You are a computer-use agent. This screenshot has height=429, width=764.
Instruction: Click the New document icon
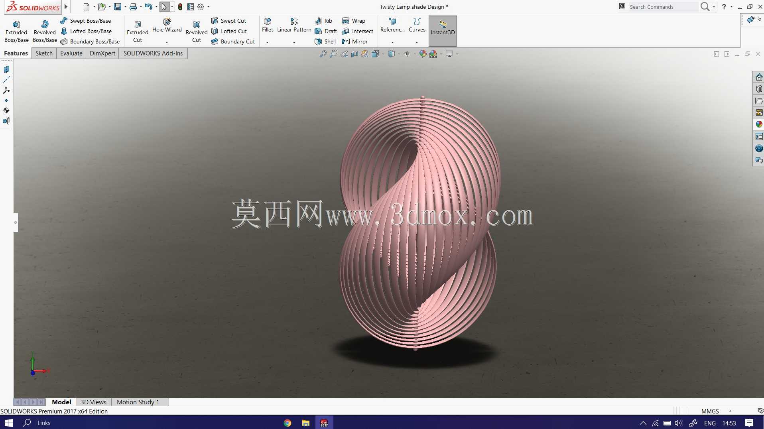(x=86, y=7)
